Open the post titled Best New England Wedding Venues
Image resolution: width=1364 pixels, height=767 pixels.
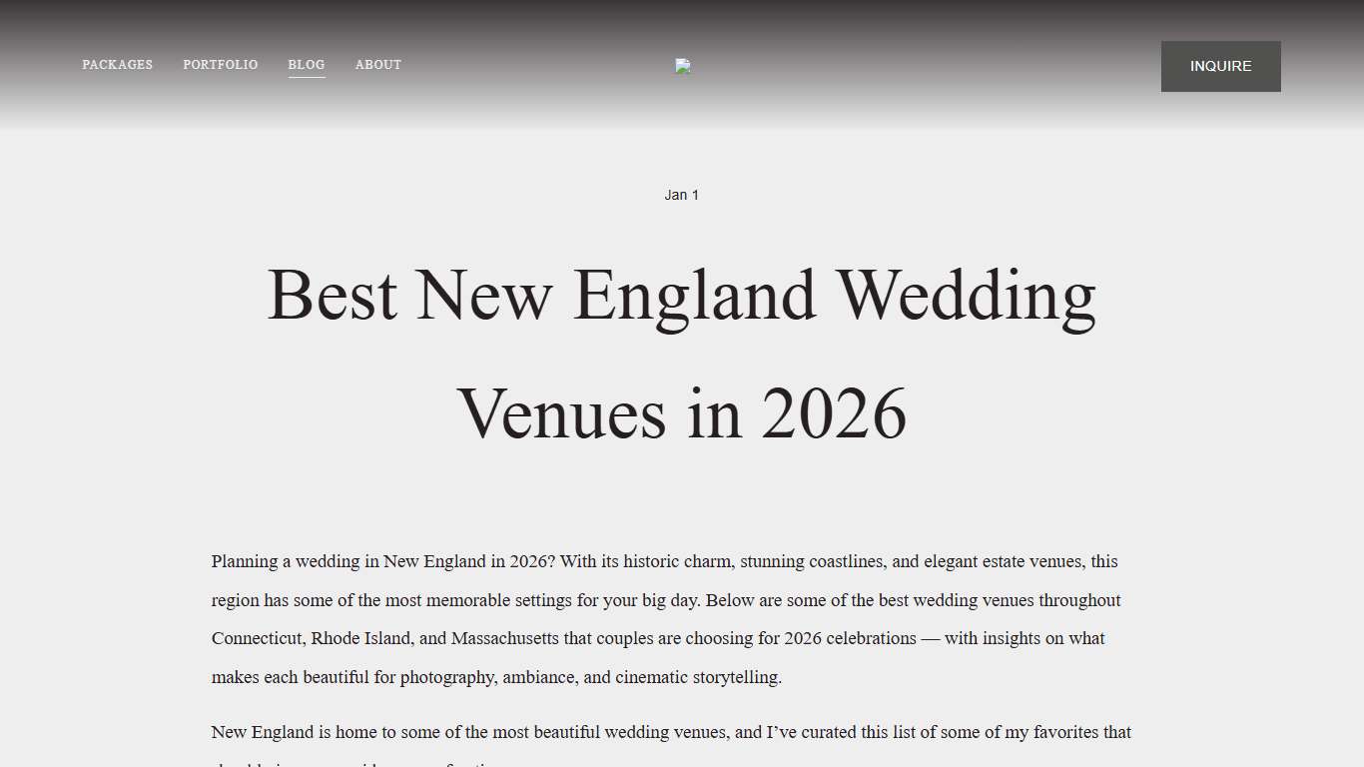(x=682, y=355)
